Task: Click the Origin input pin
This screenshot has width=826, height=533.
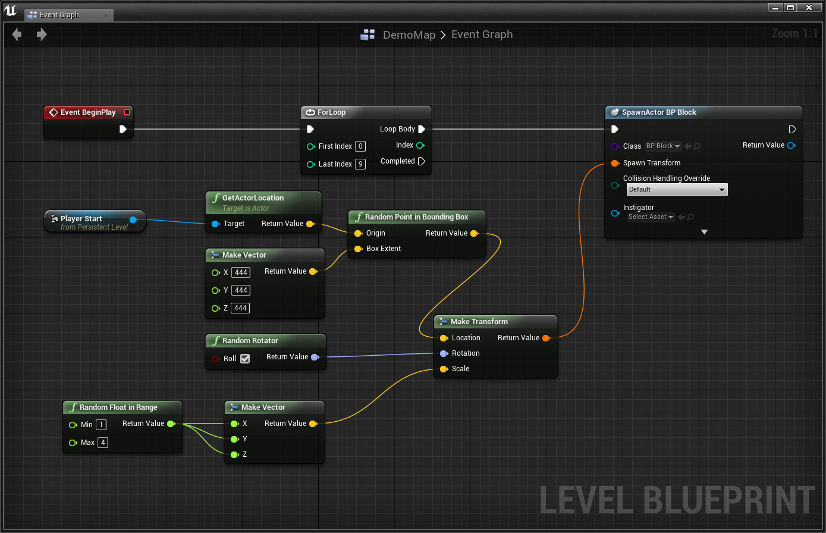Action: click(358, 233)
